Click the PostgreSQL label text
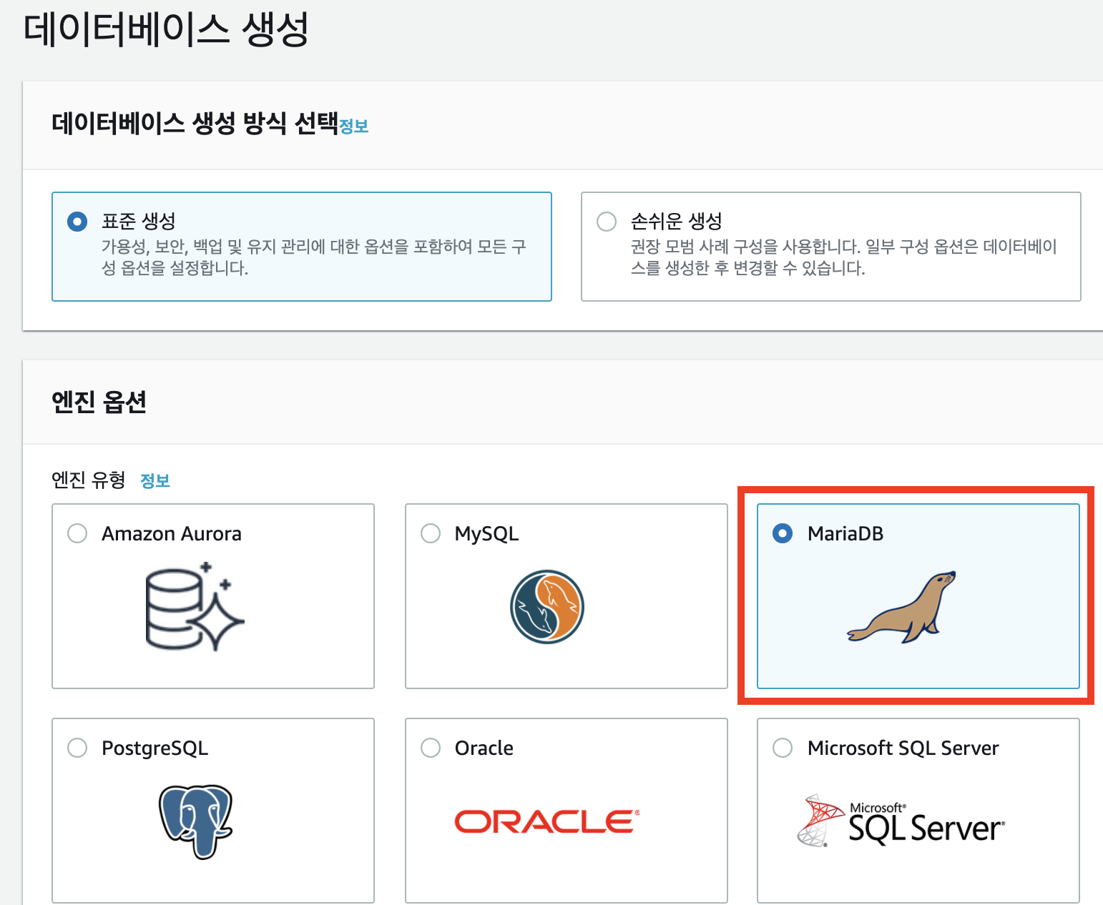 click(155, 748)
